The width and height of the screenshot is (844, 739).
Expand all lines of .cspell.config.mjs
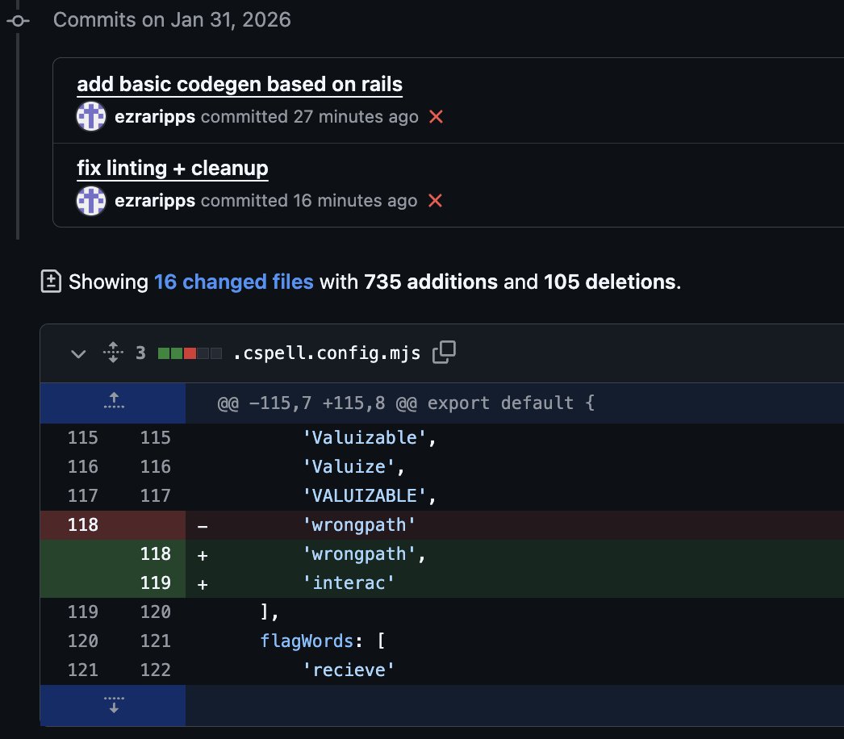coord(113,353)
